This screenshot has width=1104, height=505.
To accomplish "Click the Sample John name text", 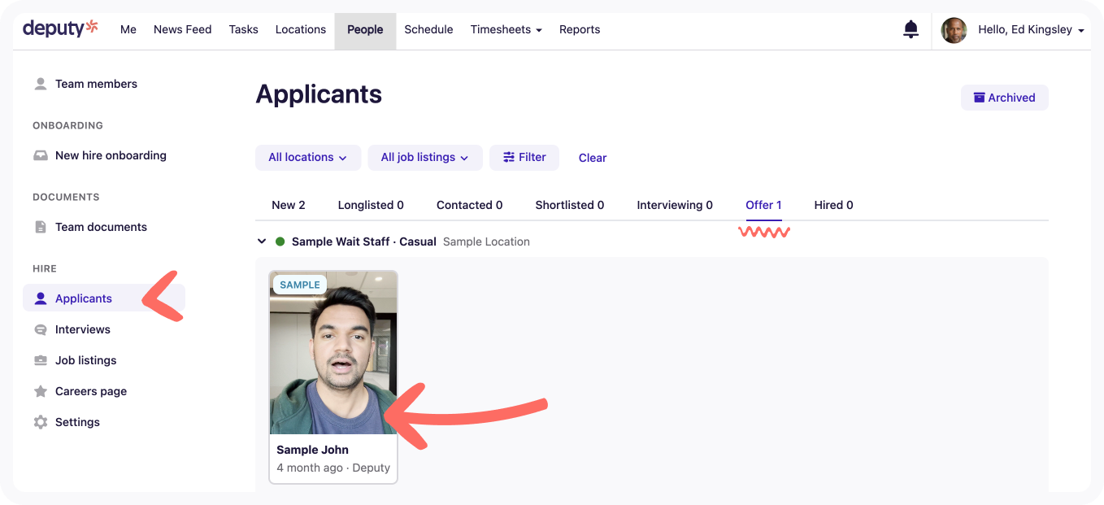I will [x=312, y=450].
